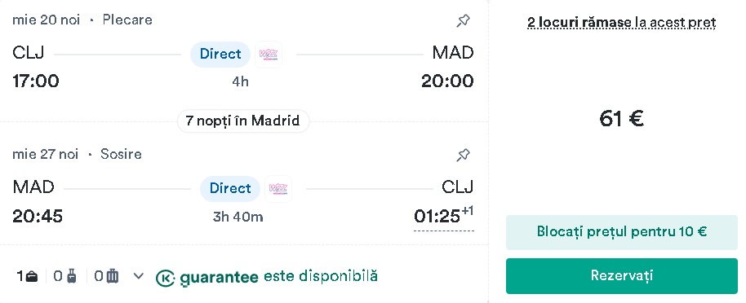Open the 2 locuri rămase notice

coord(621,22)
